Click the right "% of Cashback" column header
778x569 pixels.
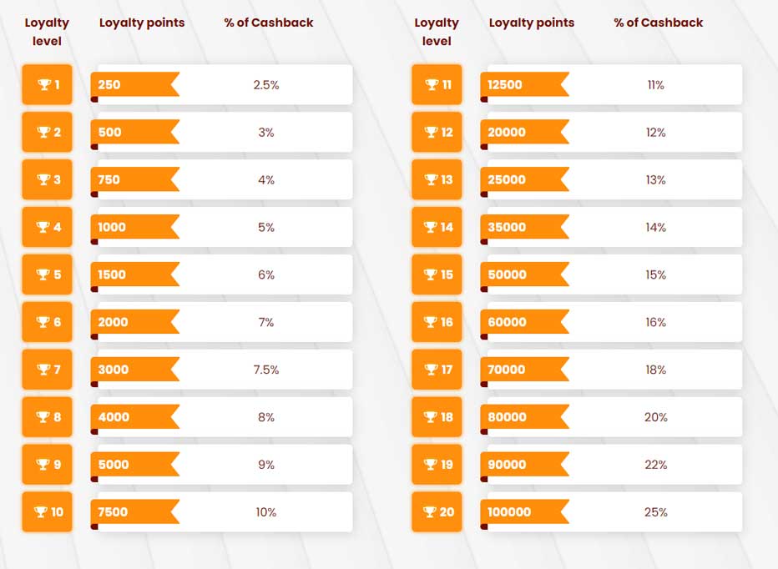point(659,23)
